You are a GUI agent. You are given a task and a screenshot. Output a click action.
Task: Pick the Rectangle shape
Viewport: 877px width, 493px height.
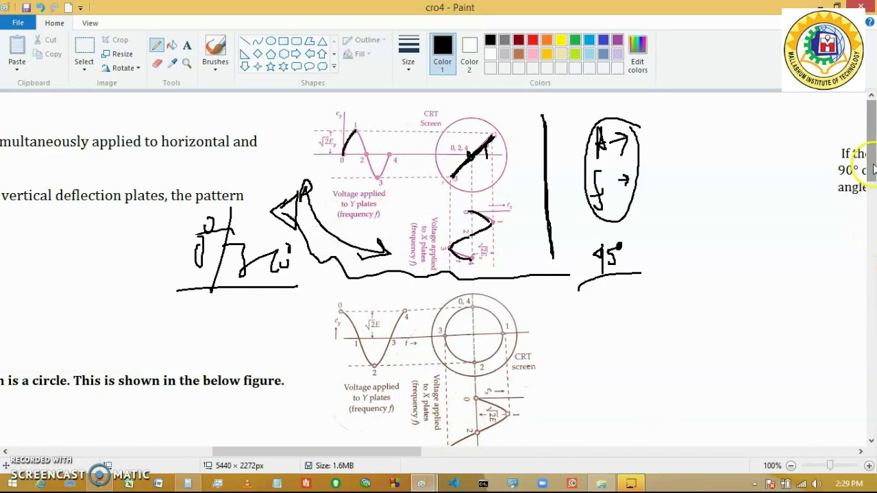coord(284,41)
